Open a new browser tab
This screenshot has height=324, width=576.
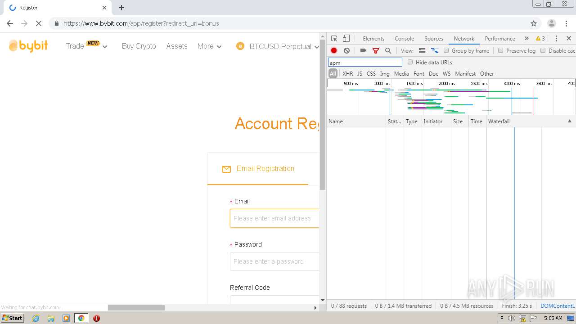pos(121,8)
